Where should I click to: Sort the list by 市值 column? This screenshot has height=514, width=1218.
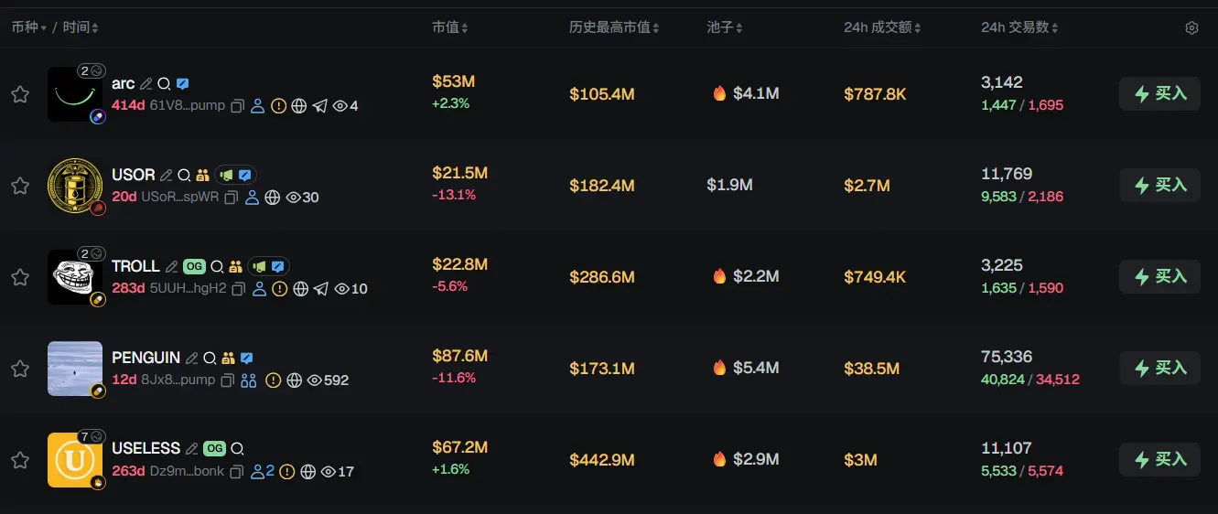pos(450,27)
